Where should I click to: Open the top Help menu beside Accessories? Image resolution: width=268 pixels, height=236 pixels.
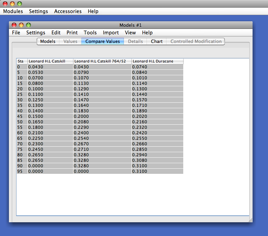[x=93, y=11]
